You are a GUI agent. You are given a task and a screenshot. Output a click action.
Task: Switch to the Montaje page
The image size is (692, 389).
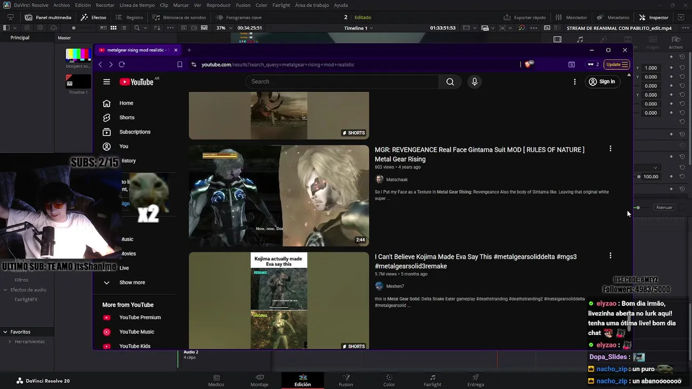(x=259, y=380)
